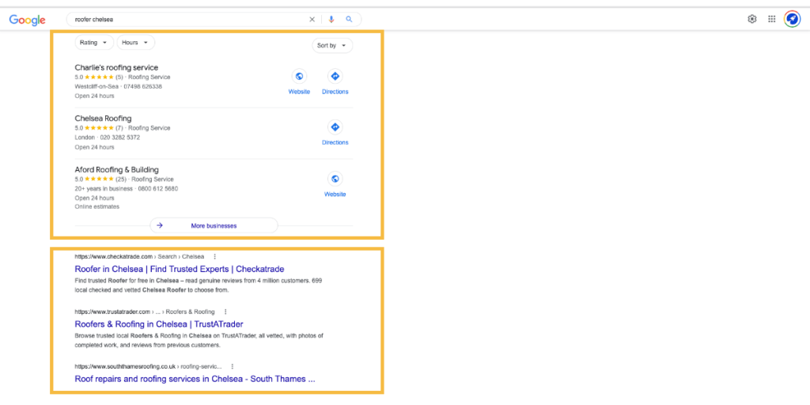
Task: Expand the Rating filter dropdown
Action: coord(94,43)
